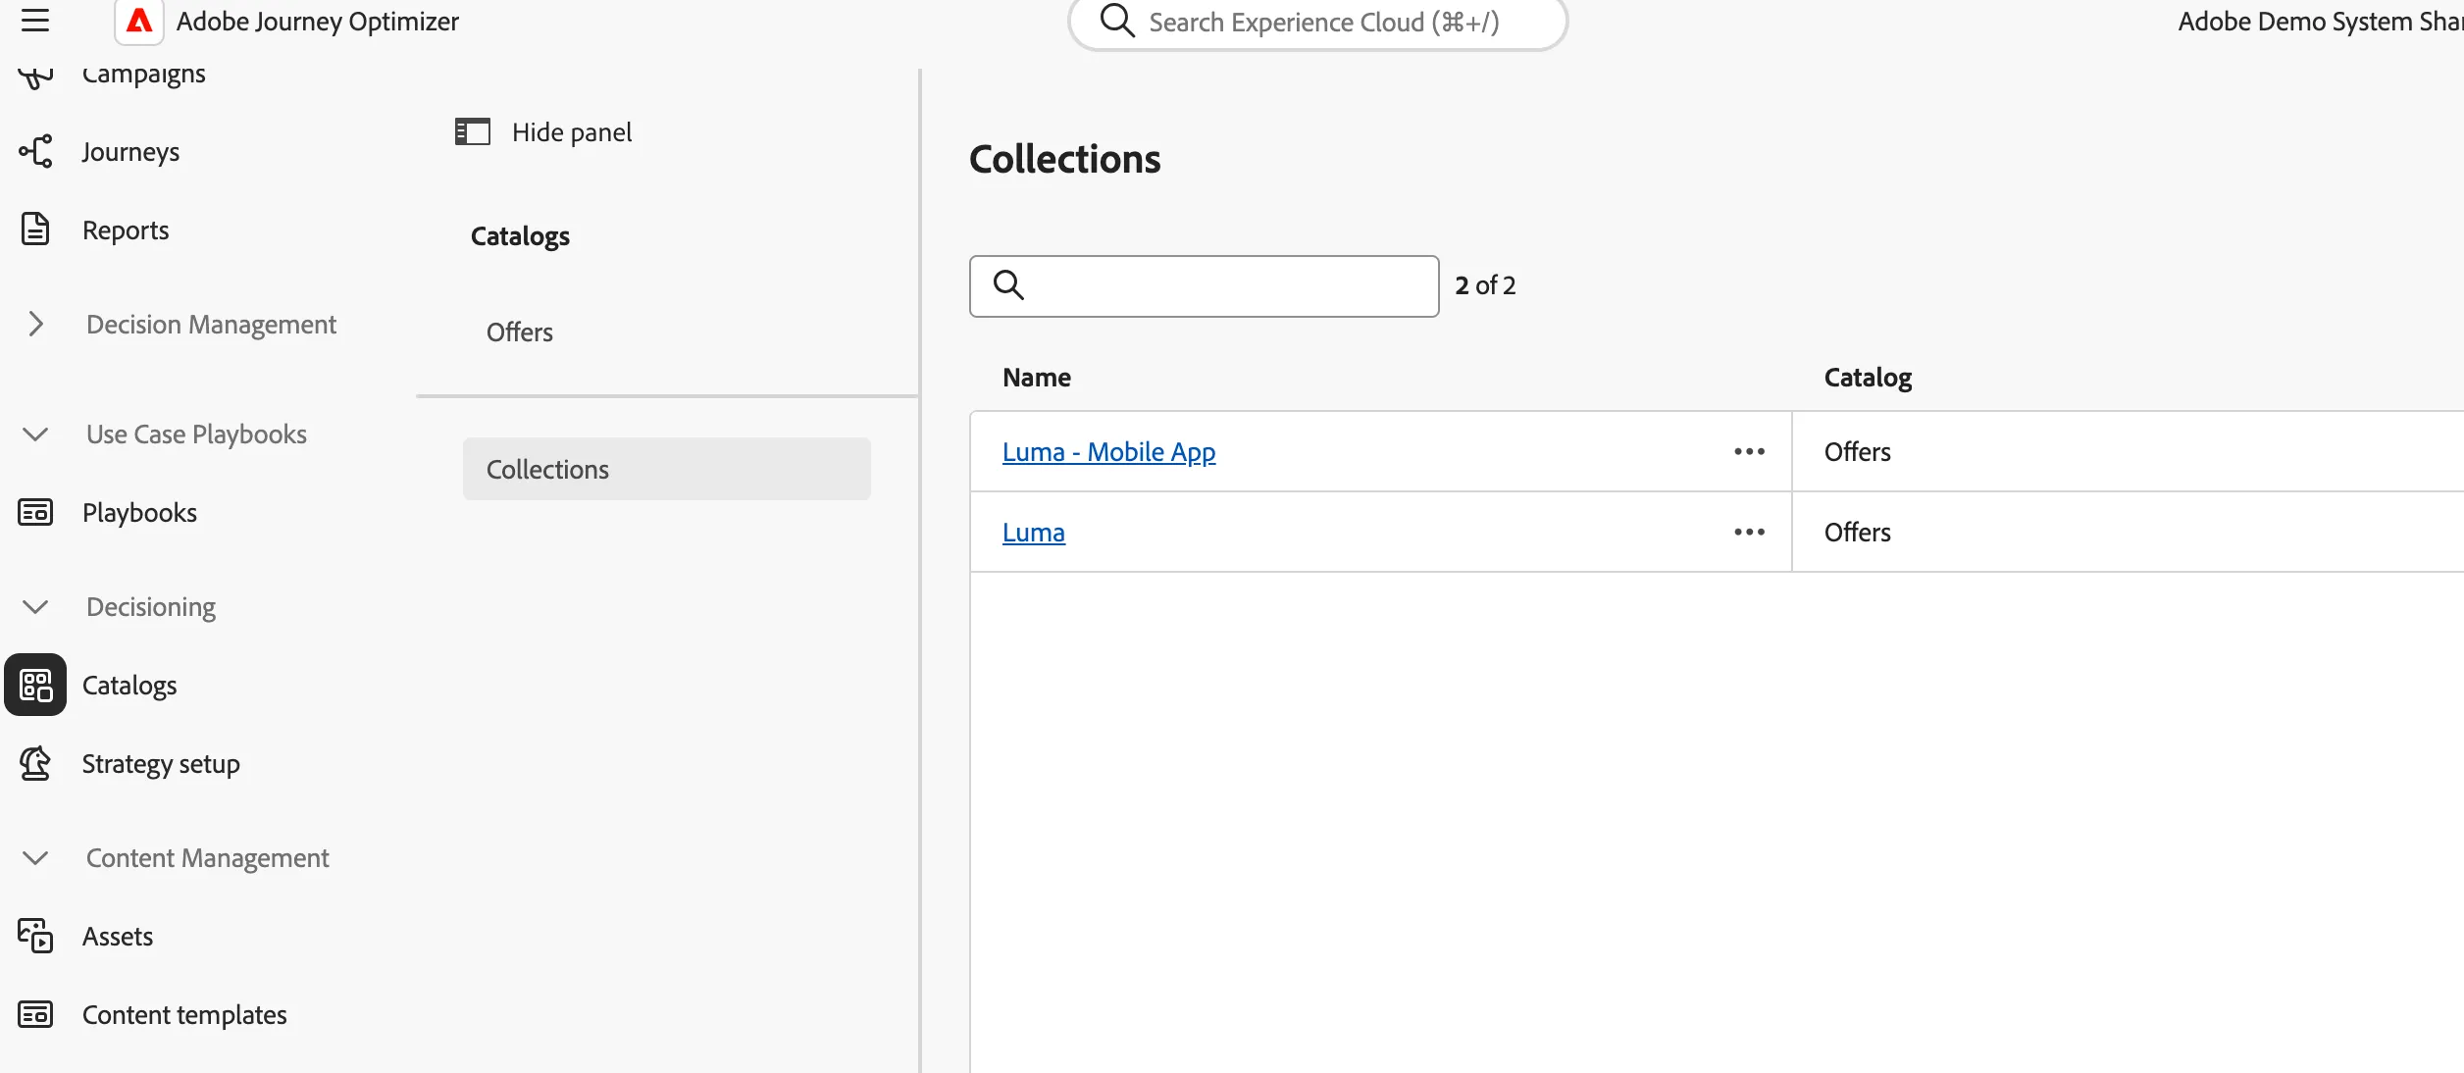Viewport: 2464px width, 1073px height.
Task: Click the Strategy setup chess knight icon
Action: tap(35, 763)
